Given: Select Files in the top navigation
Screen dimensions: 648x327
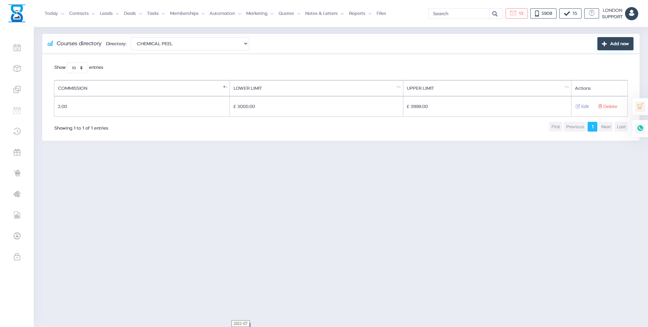Looking at the screenshot, I should tap(381, 13).
